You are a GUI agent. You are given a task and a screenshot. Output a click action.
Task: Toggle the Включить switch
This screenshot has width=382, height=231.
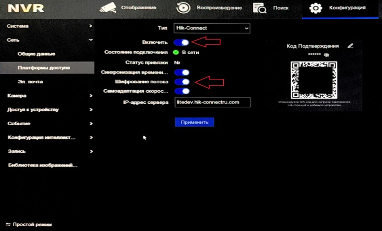tap(181, 42)
